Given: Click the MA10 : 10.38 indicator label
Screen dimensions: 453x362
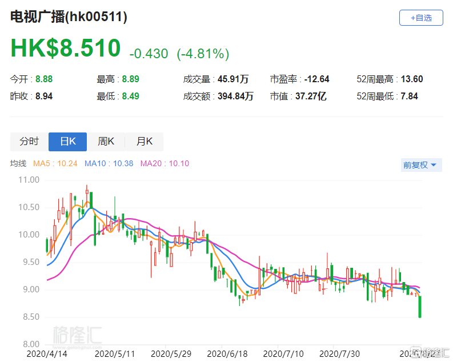Looking at the screenshot, I should tap(109, 163).
